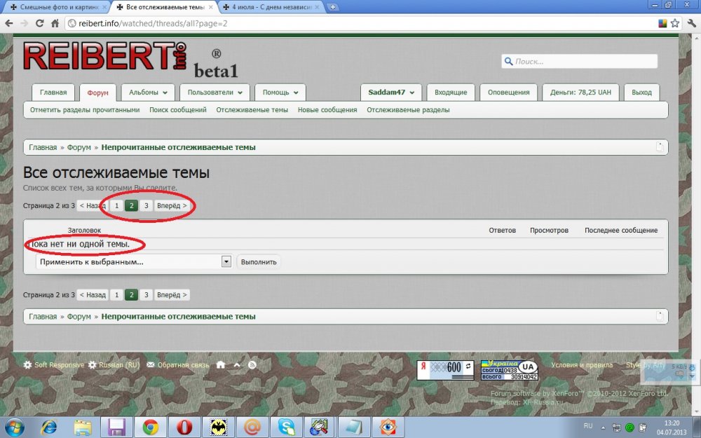Launch Opera from the taskbar
Image resolution: width=701 pixels, height=438 pixels.
pyautogui.click(x=184, y=426)
